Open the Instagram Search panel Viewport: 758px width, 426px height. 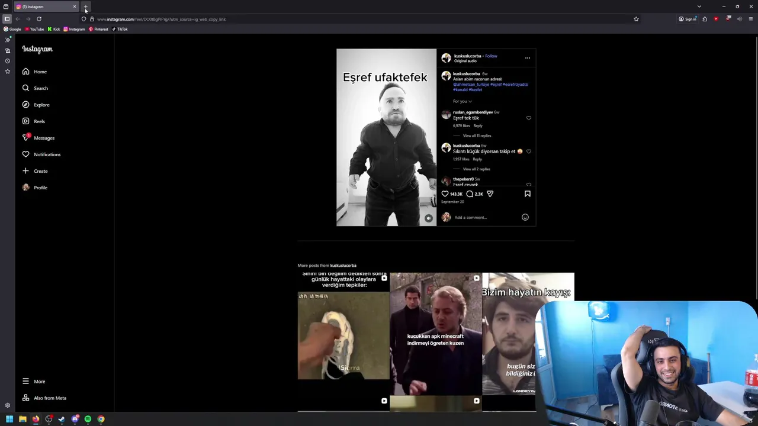click(x=35, y=88)
